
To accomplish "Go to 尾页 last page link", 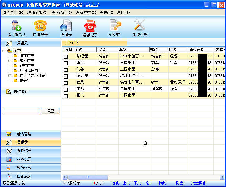I will (x=148, y=183).
